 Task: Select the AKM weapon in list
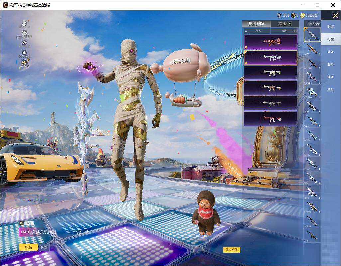coord(312,49)
